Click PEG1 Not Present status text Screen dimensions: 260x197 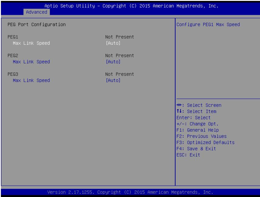(120, 37)
